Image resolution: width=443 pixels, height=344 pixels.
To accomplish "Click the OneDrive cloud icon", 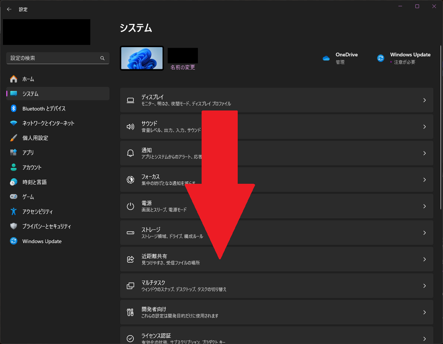I will [x=326, y=58].
